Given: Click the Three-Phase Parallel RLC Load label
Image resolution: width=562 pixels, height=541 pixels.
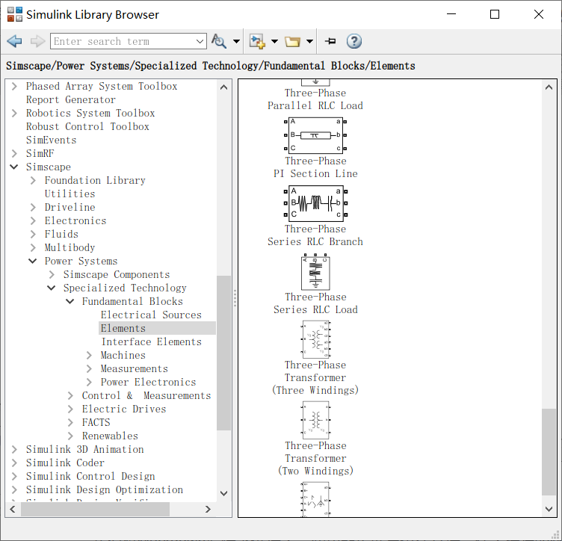Looking at the screenshot, I should point(315,99).
